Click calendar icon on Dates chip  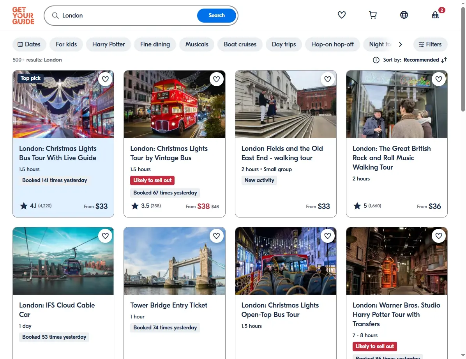point(20,44)
